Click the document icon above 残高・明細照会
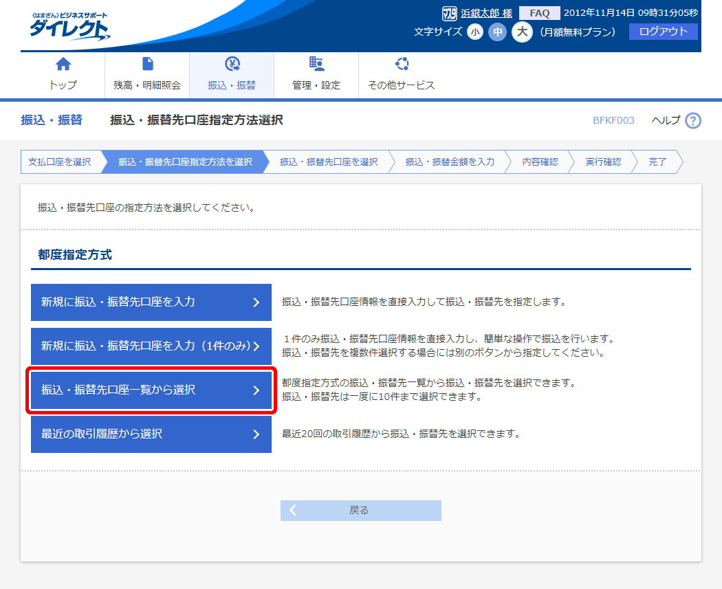 [147, 63]
